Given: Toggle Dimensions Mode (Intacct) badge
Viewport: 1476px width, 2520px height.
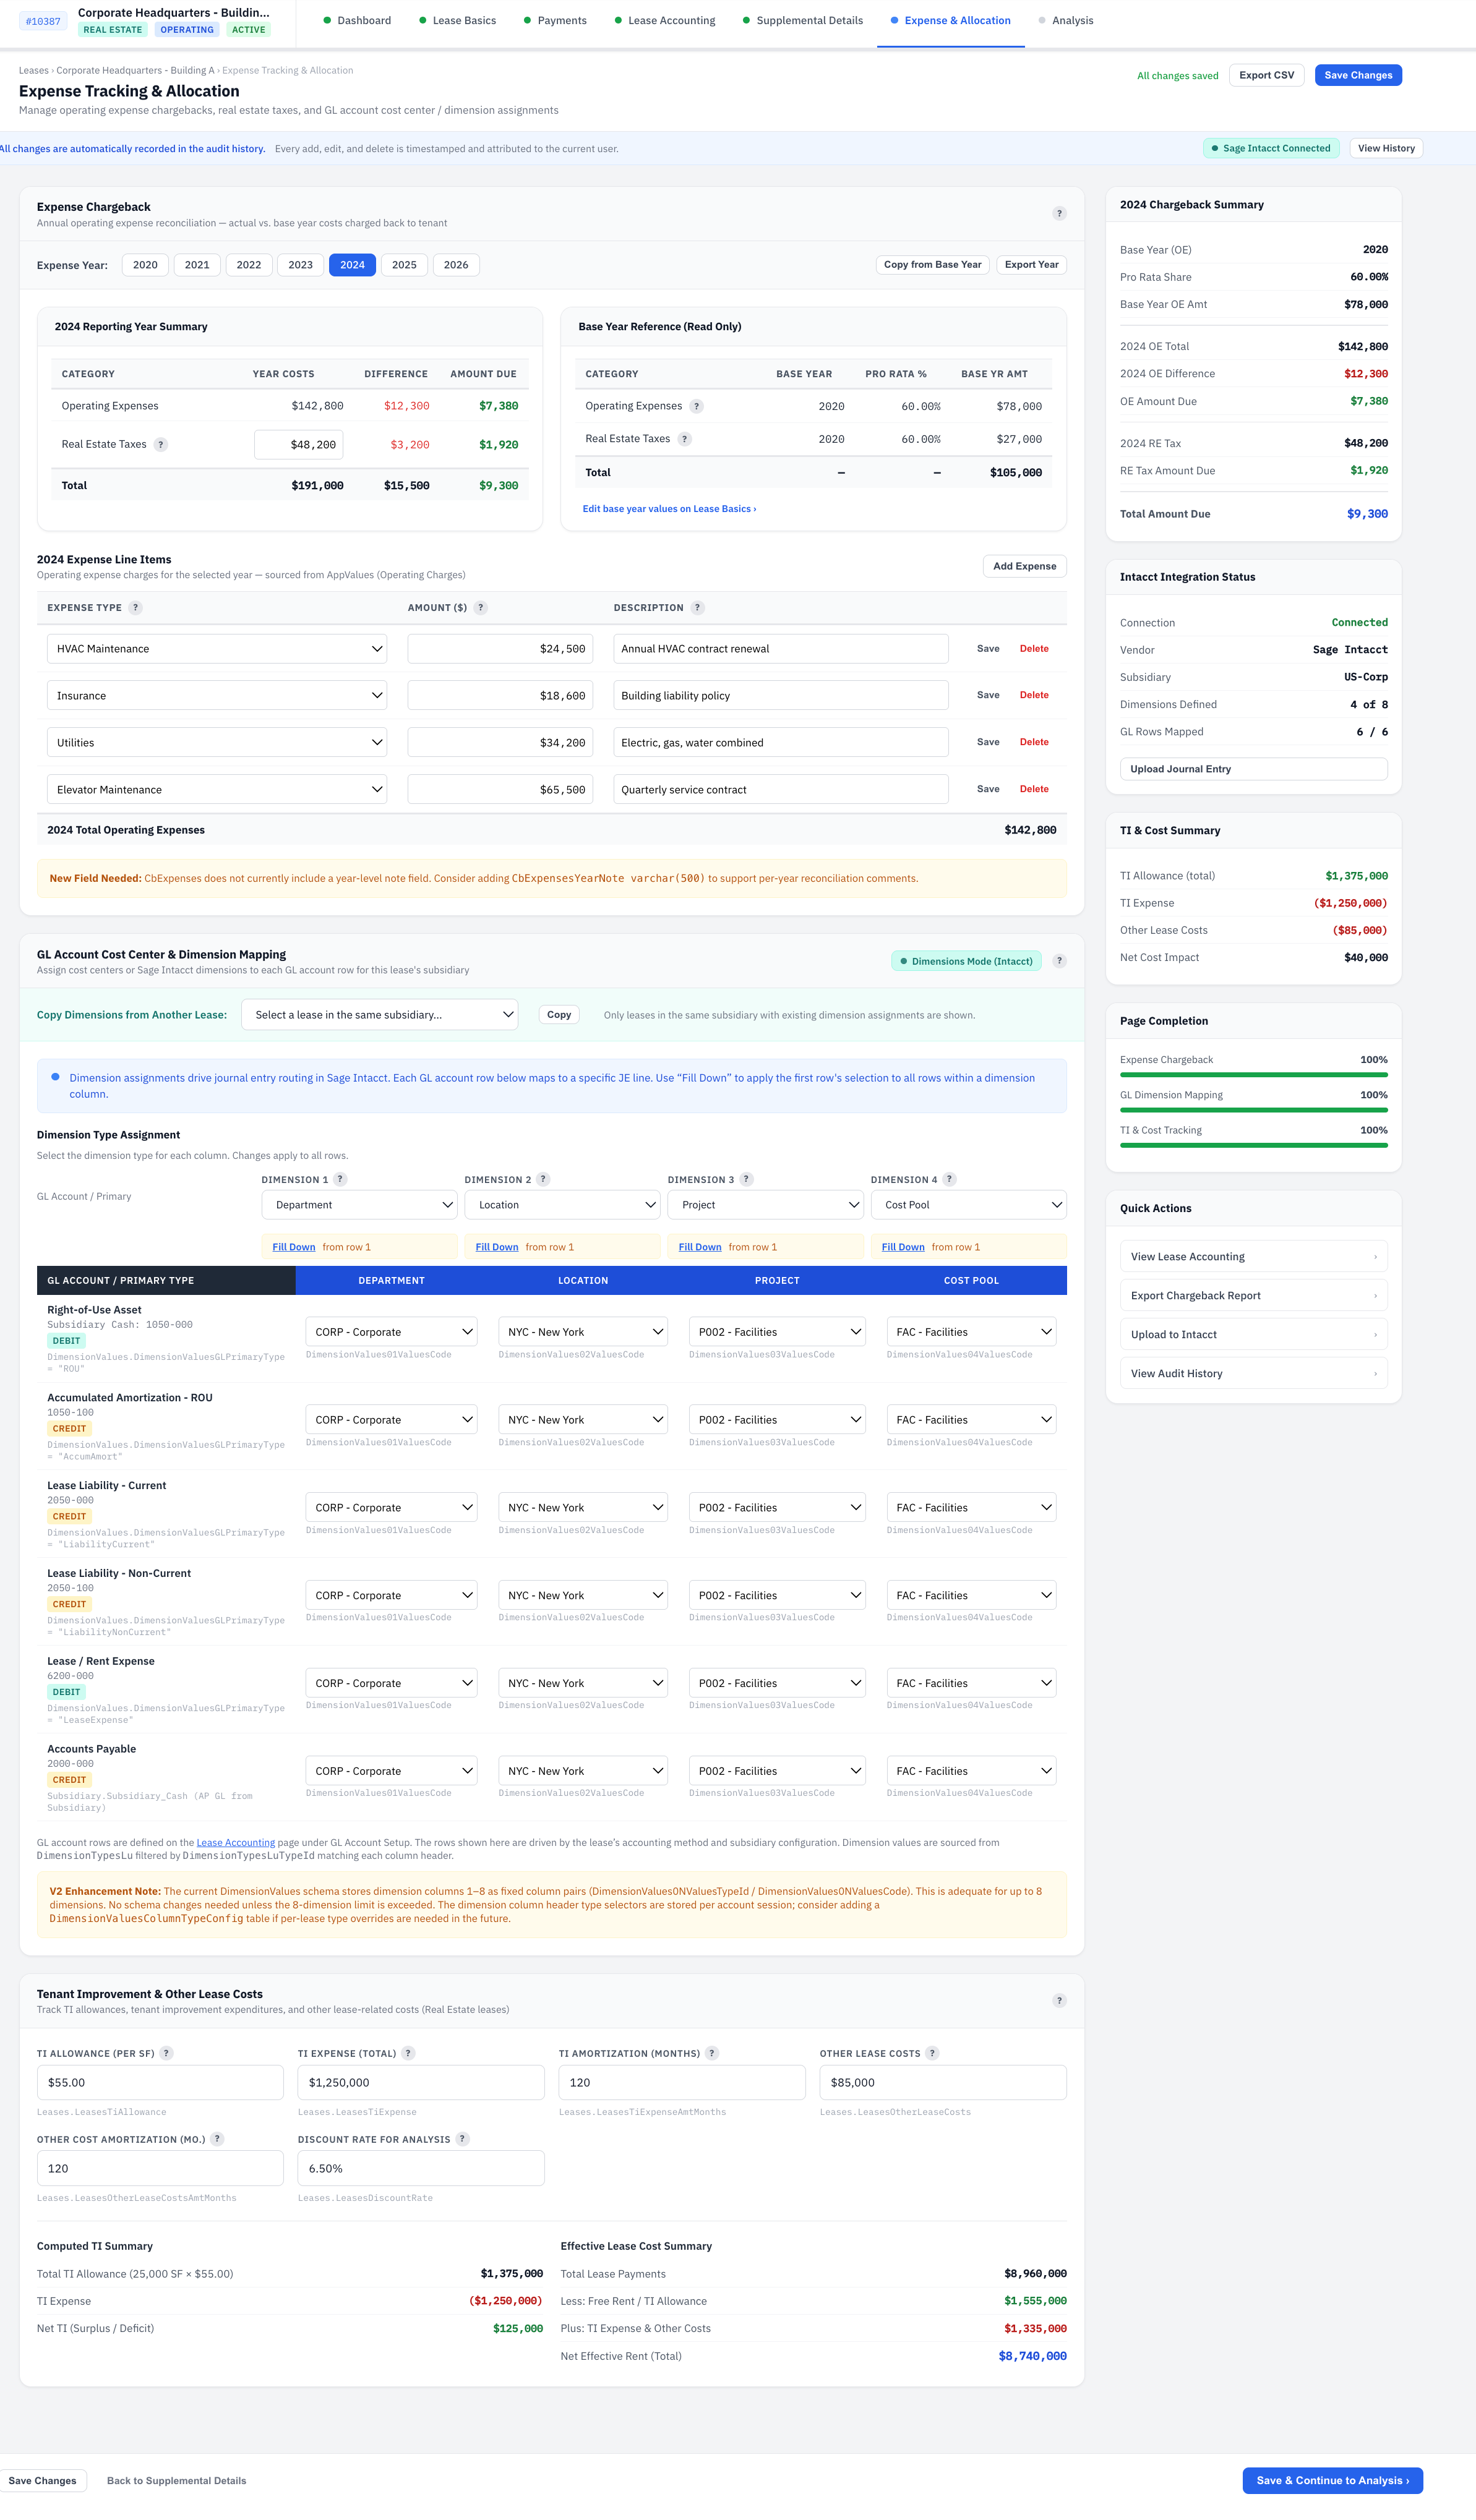Looking at the screenshot, I should tap(966, 961).
